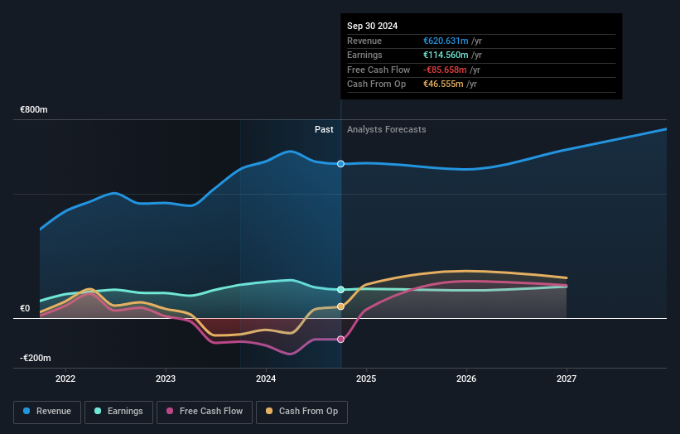Click the Earnings row label in tooltip
Image resolution: width=680 pixels, height=434 pixels.
(x=364, y=55)
